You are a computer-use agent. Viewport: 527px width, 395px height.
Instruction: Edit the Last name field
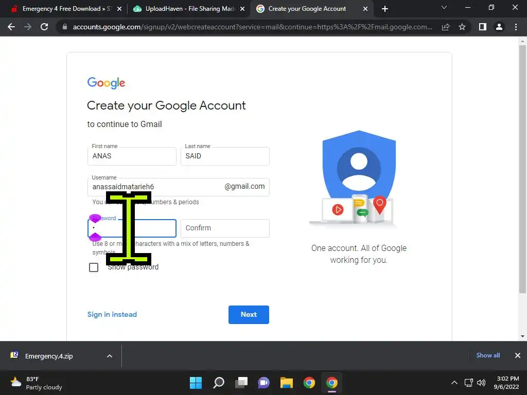[225, 156]
